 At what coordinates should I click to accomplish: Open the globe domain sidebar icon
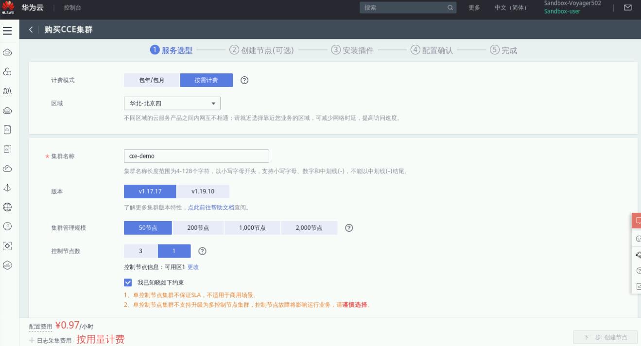7,207
